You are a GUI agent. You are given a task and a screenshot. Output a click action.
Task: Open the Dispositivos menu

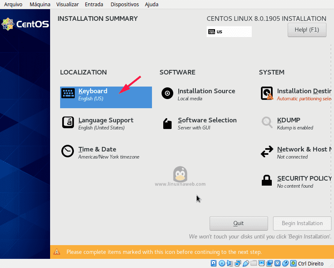click(124, 5)
